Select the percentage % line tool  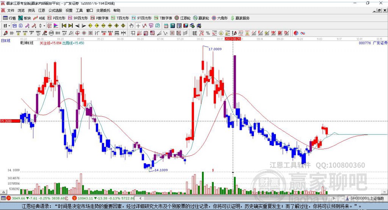pyautogui.click(x=208, y=33)
